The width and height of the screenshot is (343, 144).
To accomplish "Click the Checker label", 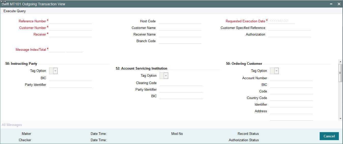I will click(25, 140).
